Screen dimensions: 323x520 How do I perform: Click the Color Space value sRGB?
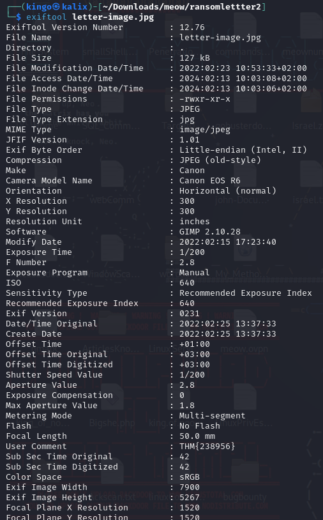pyautogui.click(x=190, y=477)
